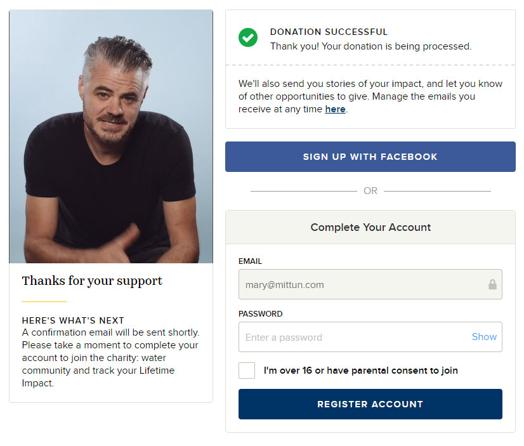Click the Complete Your Account header
The width and height of the screenshot is (524, 446).
tap(370, 227)
